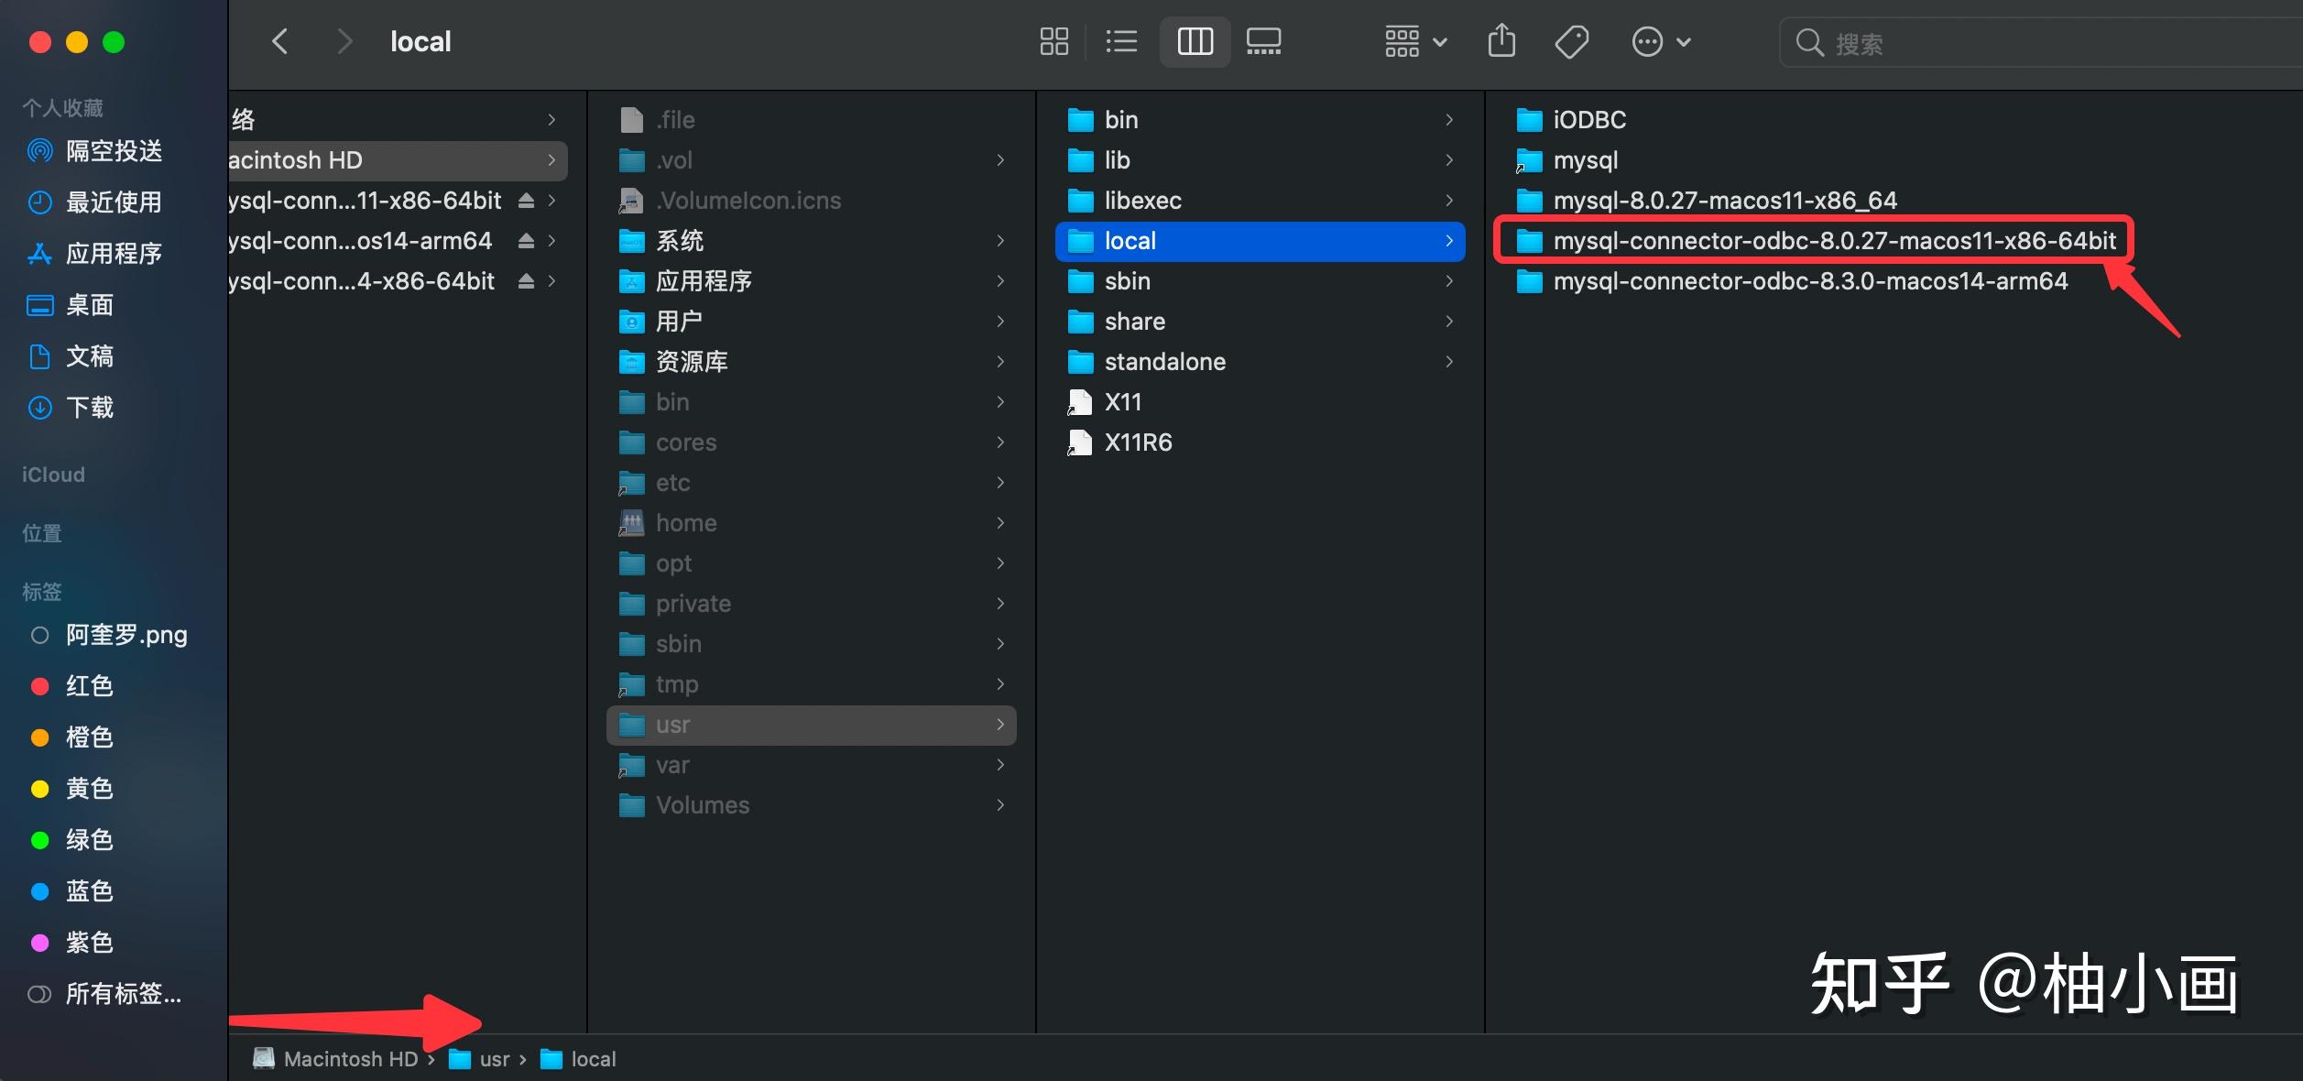Viewport: 2303px width, 1081px height.
Task: Click the Tags icon in the toolbar
Action: 1571,41
